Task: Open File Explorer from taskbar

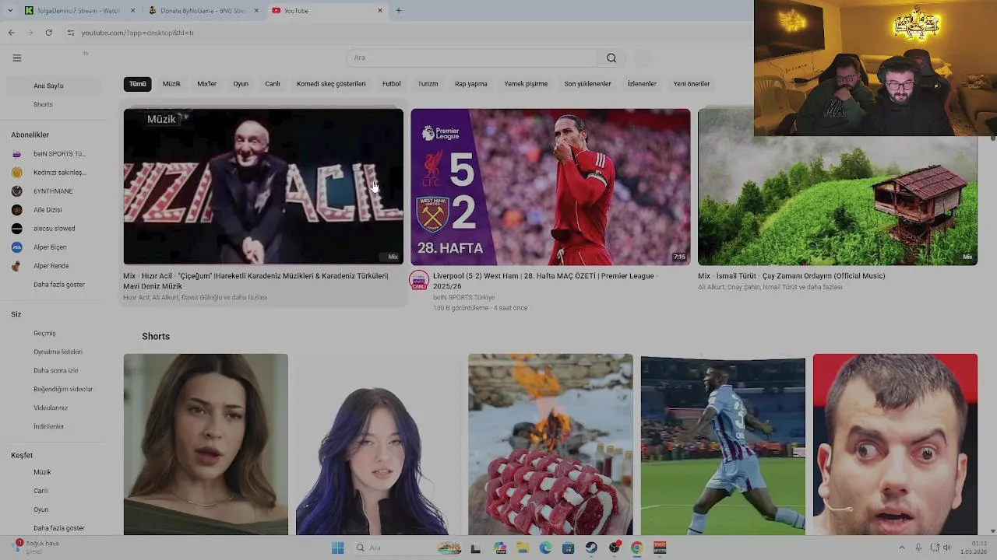Action: click(522, 548)
